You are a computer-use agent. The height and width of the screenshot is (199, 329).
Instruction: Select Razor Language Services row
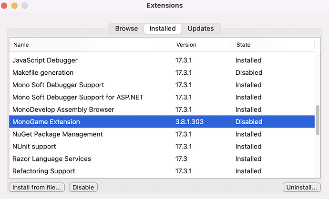tap(162, 159)
